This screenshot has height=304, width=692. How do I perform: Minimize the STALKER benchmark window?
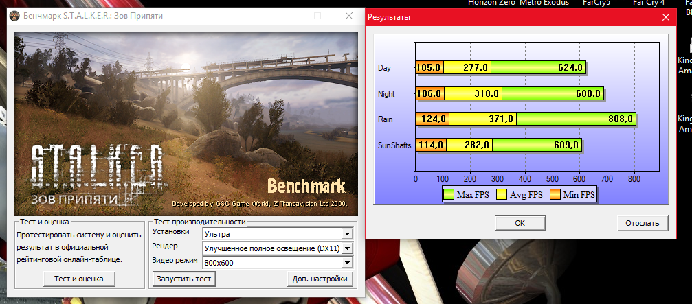click(x=286, y=16)
